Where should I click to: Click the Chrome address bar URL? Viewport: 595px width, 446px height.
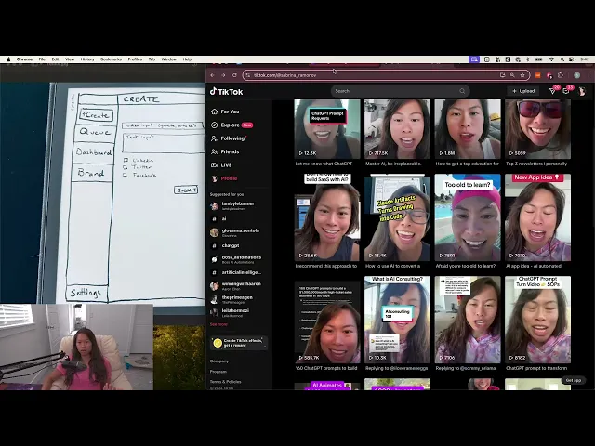[x=285, y=75]
